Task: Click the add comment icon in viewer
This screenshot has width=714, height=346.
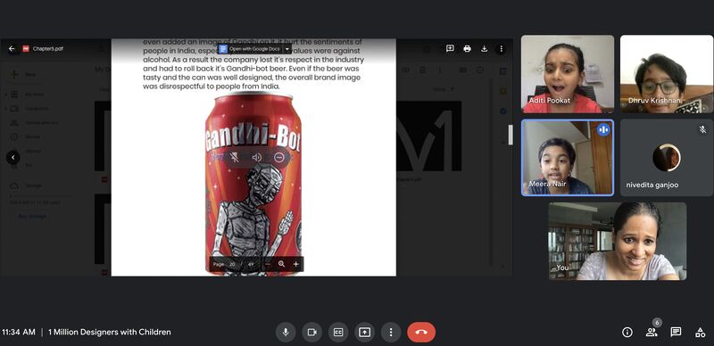Action: point(450,49)
